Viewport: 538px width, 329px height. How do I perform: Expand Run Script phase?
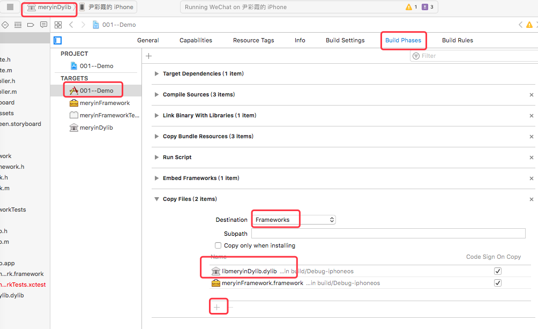pyautogui.click(x=156, y=158)
